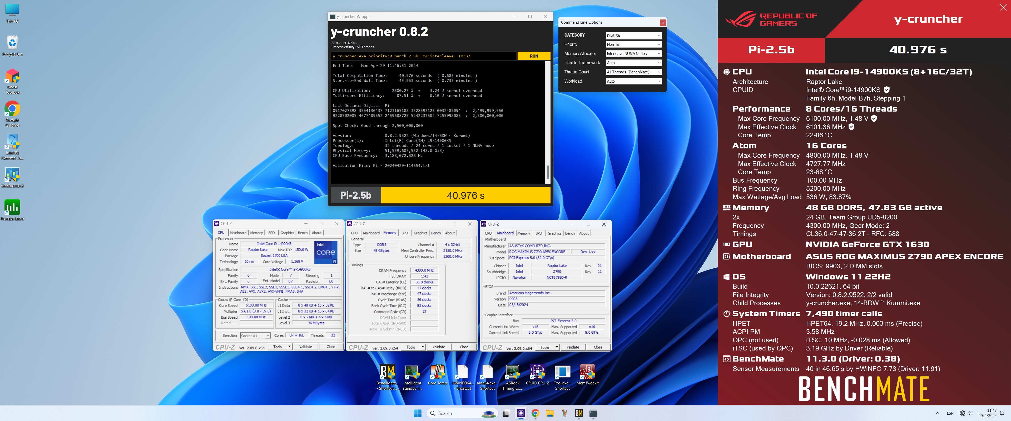The height and width of the screenshot is (421, 1011).
Task: Open the Tool.exe shortcut icon
Action: click(x=562, y=377)
